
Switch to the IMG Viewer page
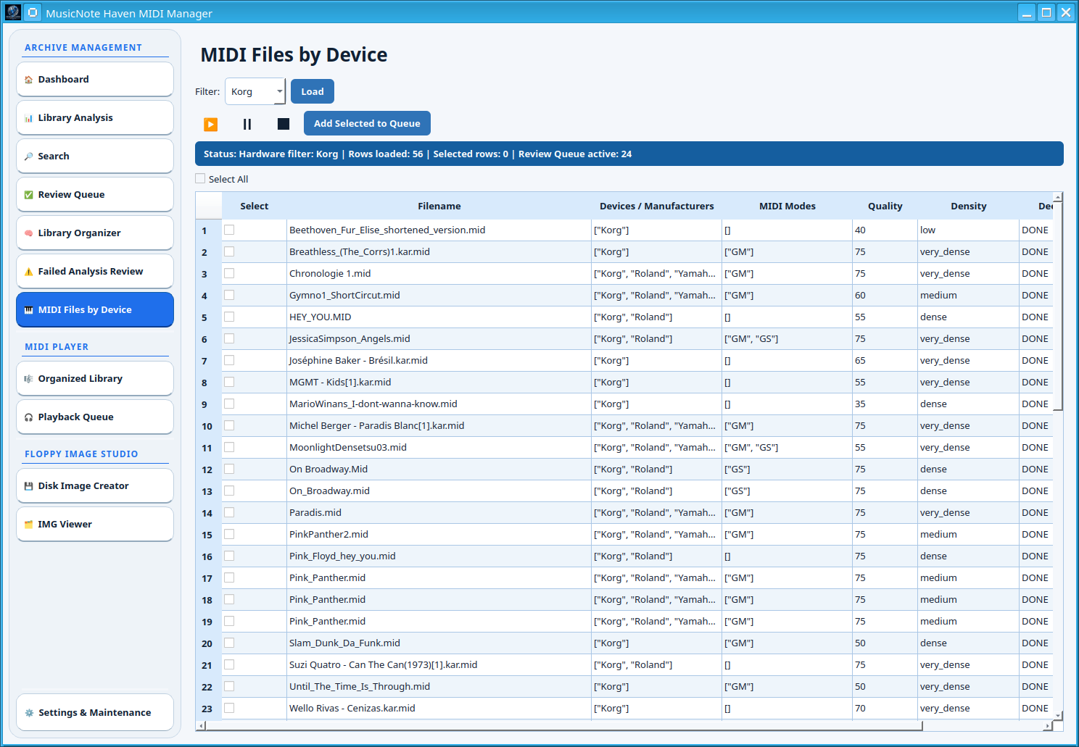[x=95, y=524]
